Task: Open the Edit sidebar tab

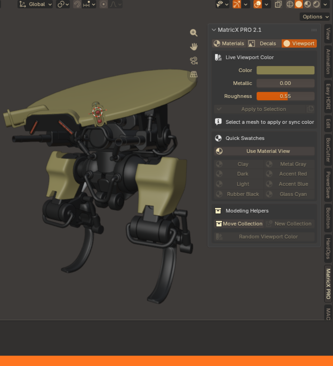Action: (x=328, y=123)
